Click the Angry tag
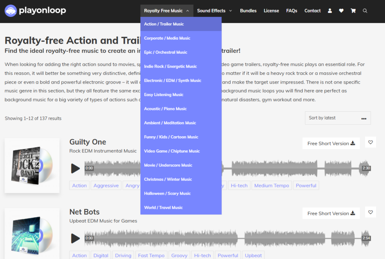Viewport: 385px width, 259px height. point(132,186)
